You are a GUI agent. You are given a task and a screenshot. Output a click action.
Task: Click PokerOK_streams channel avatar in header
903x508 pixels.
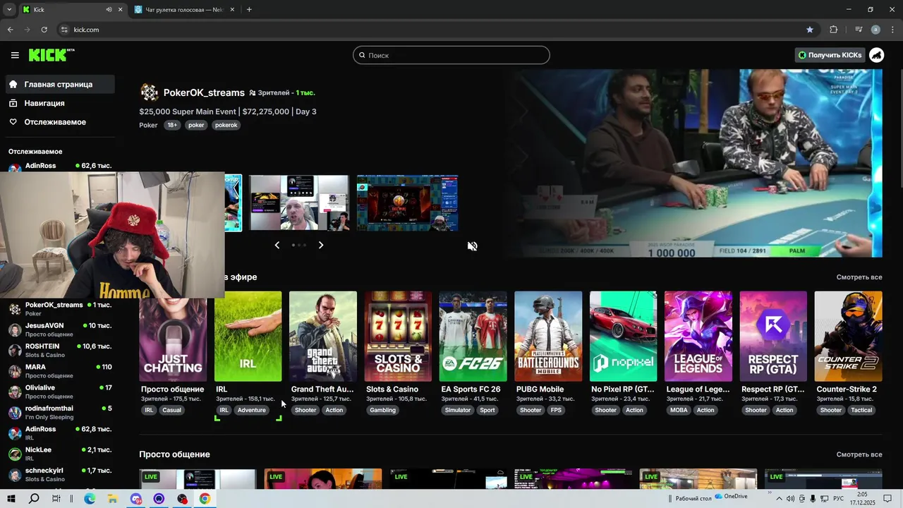coord(149,92)
